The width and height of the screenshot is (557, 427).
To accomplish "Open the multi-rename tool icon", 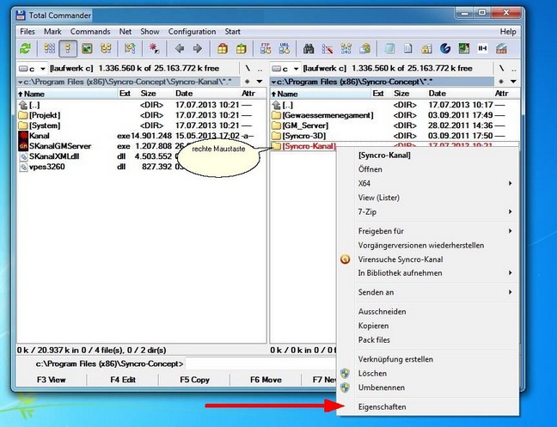I will click(327, 48).
